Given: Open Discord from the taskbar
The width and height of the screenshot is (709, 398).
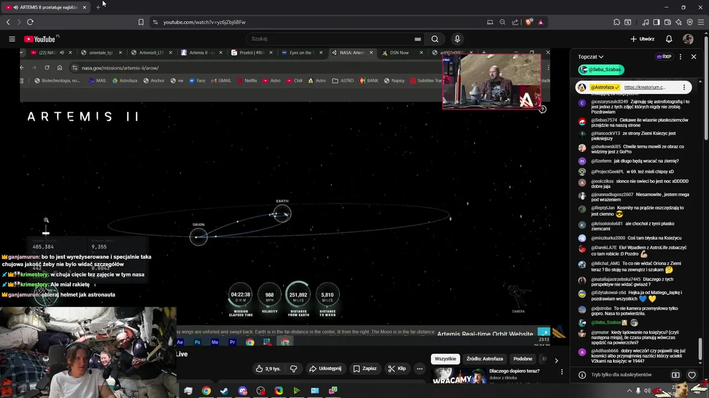Looking at the screenshot, I should pyautogui.click(x=243, y=391).
